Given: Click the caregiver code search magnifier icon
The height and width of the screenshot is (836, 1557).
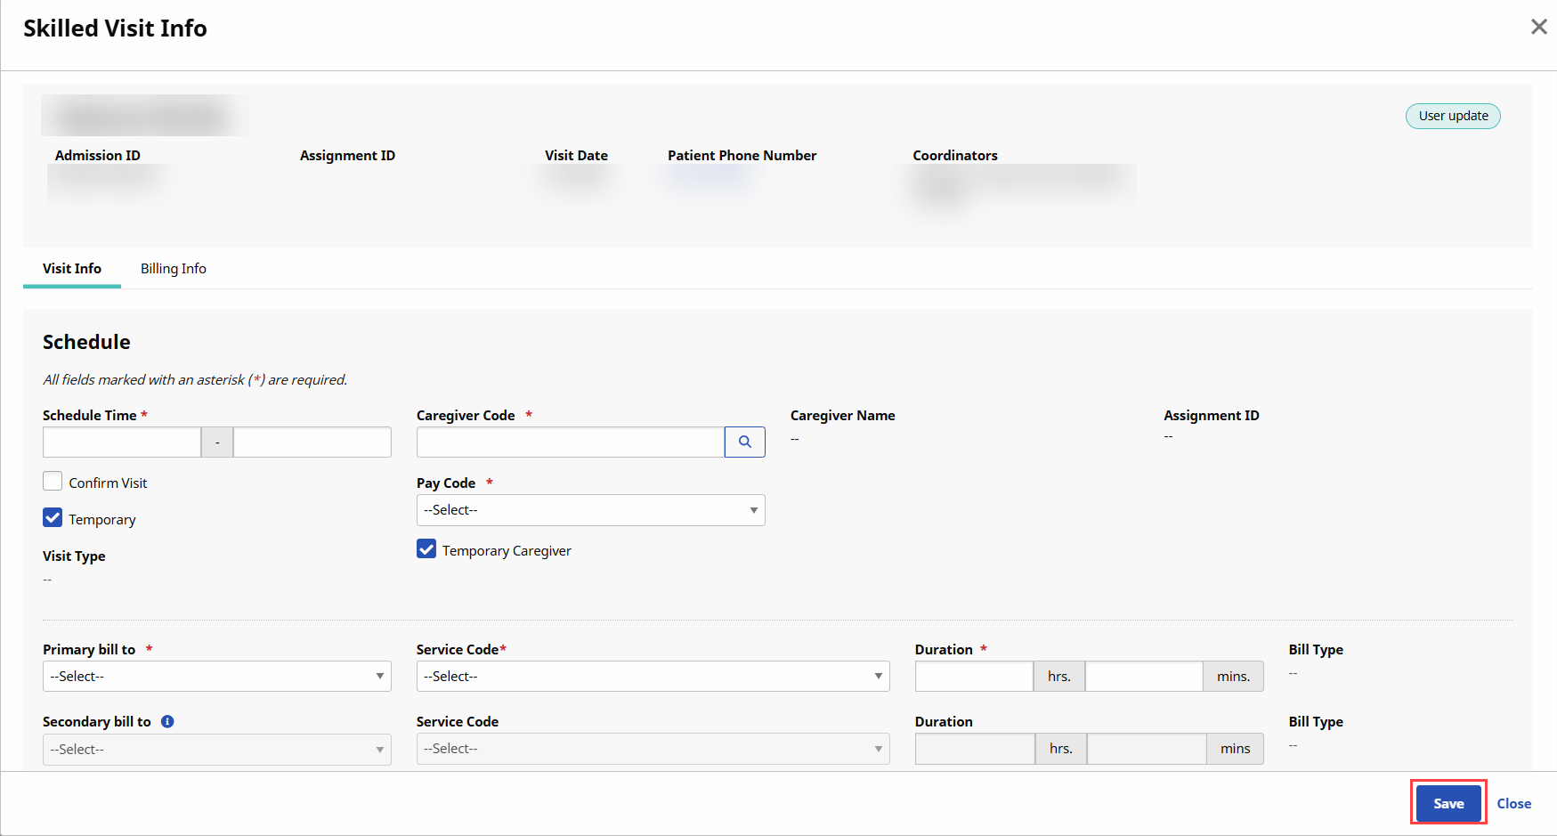Looking at the screenshot, I should [744, 442].
